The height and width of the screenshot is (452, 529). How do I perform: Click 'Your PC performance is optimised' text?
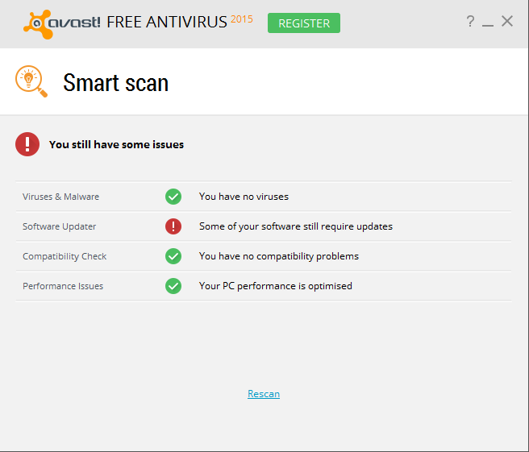[275, 286]
